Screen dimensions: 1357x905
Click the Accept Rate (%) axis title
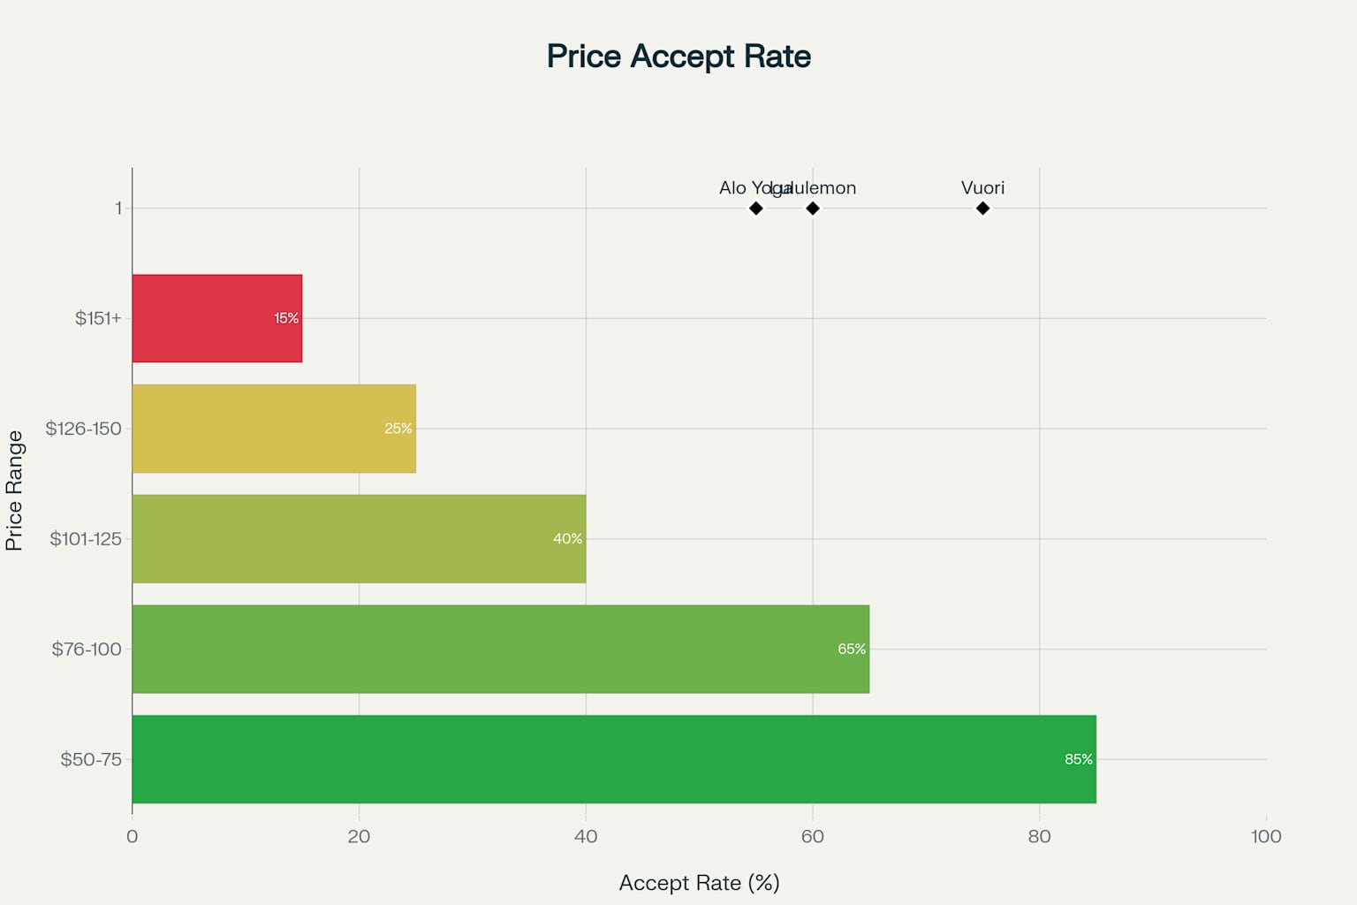point(699,883)
